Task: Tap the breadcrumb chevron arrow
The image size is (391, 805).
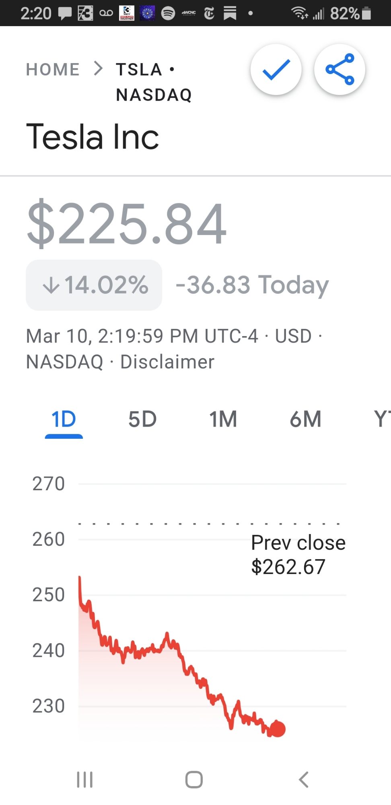Action: click(x=98, y=69)
